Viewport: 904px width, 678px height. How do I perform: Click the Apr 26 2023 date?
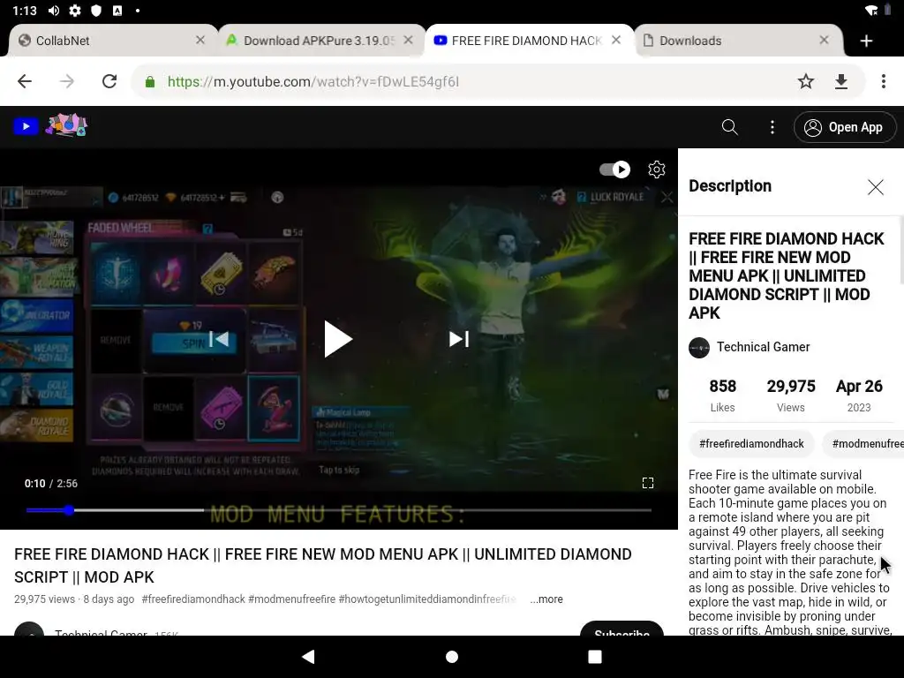tap(859, 395)
